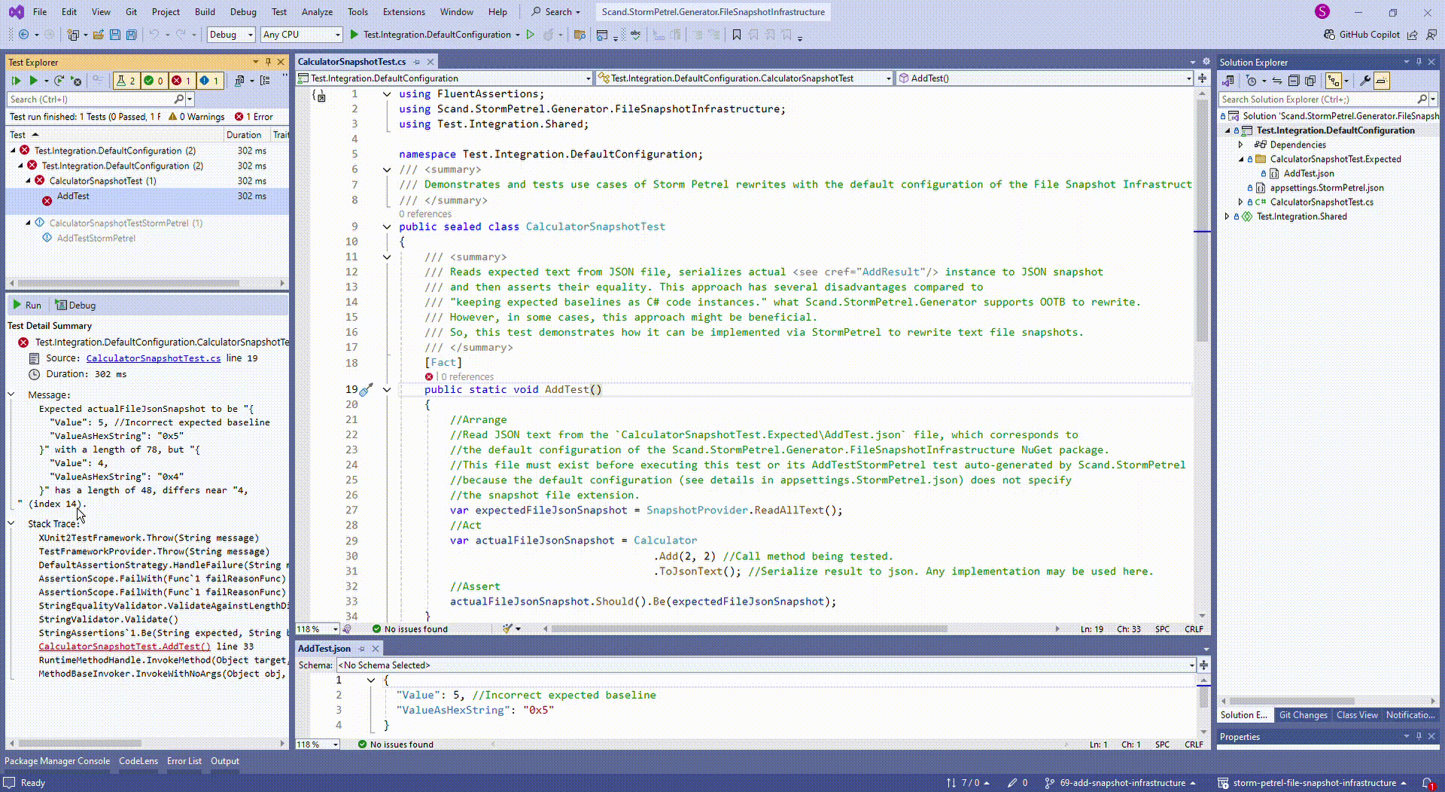Collapse the Message section in test details
1445x792 pixels.
pos(11,394)
